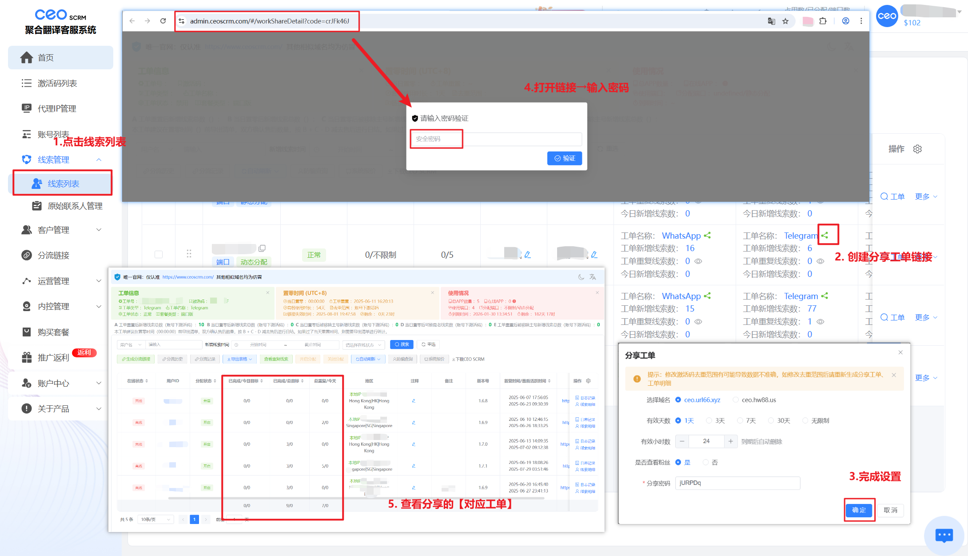Tick the row checkbox in the table
Viewport: 968px width, 556px height.
pyautogui.click(x=159, y=255)
